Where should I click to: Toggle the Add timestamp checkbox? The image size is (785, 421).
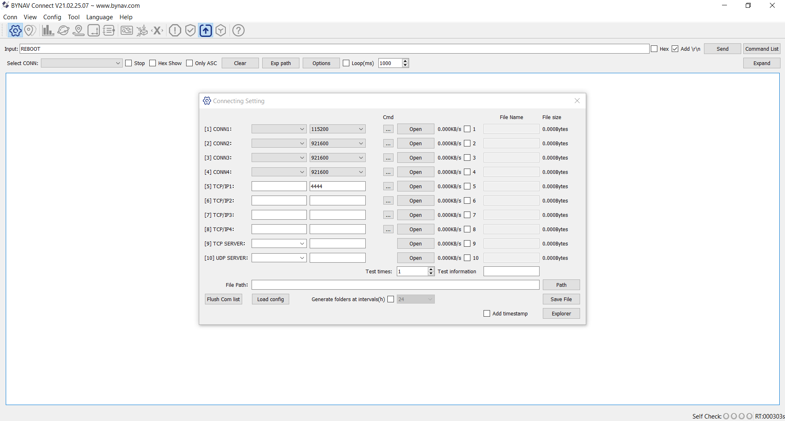pos(487,314)
